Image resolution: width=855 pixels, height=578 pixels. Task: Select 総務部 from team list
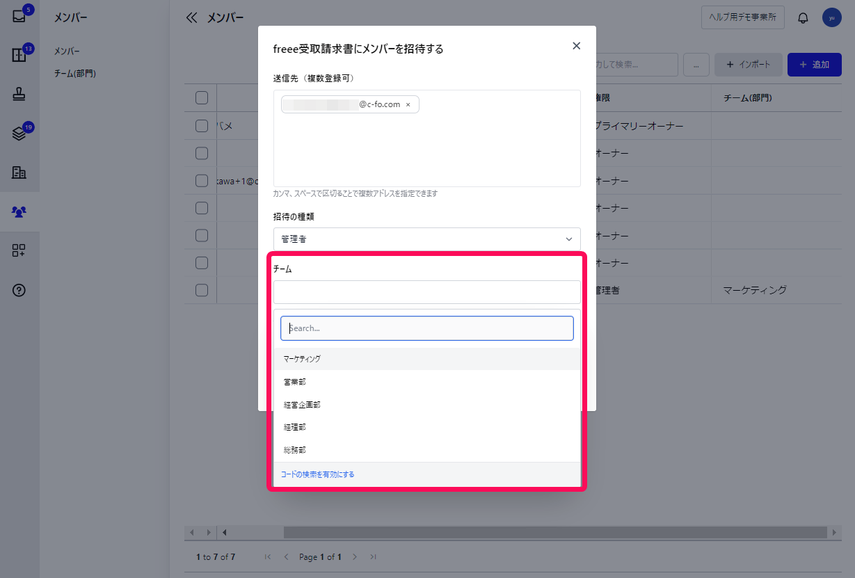[427, 450]
